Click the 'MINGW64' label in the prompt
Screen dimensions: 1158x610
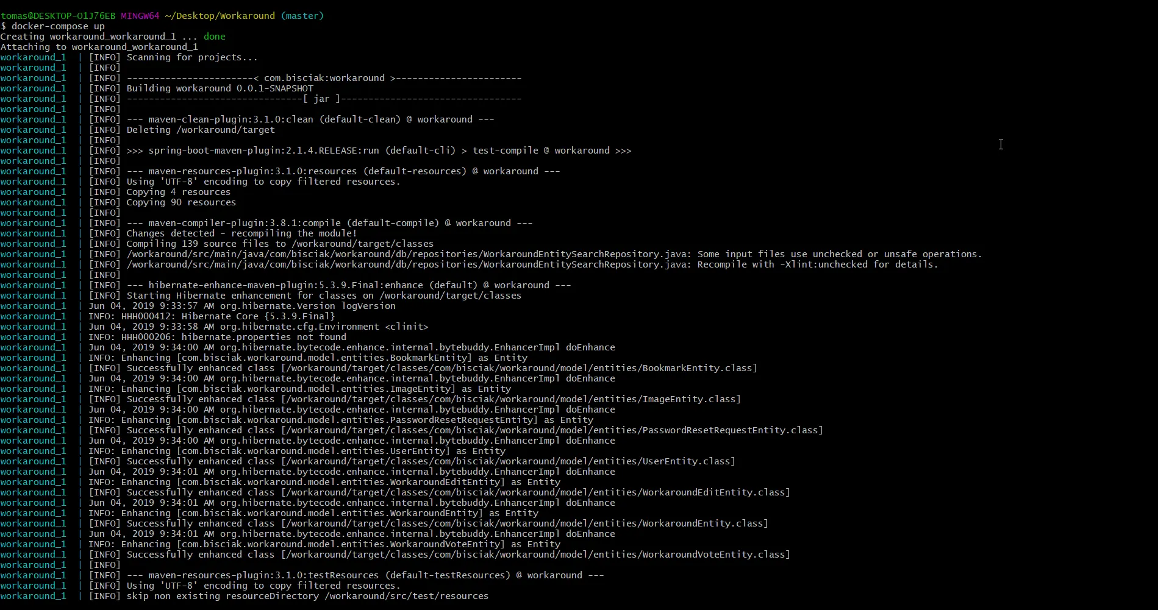click(140, 16)
